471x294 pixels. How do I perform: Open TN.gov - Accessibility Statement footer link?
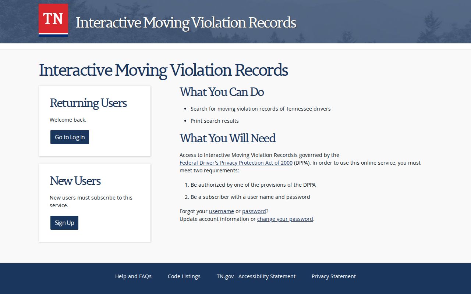pos(256,276)
